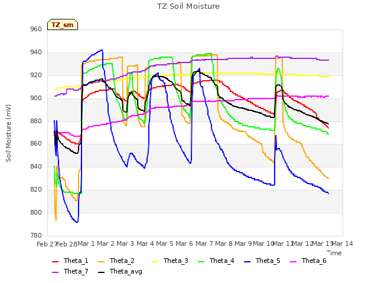Click the Mar 14 x-axis label
The height and width of the screenshot is (283, 378).
point(343,243)
